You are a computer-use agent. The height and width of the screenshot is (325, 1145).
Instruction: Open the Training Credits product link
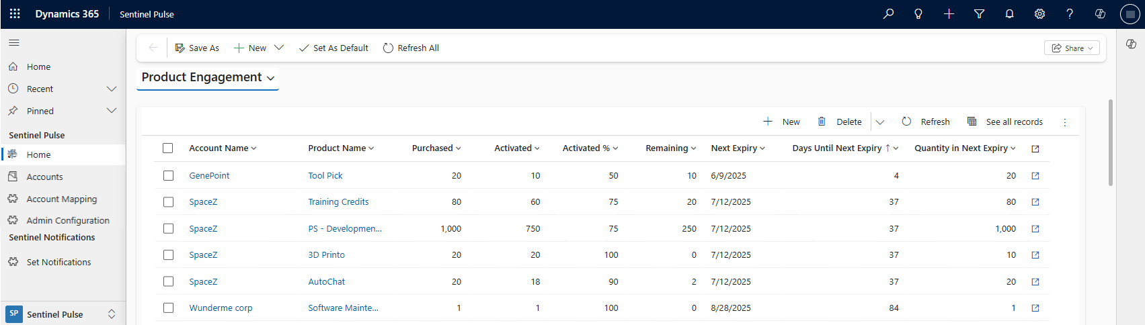[x=338, y=202]
